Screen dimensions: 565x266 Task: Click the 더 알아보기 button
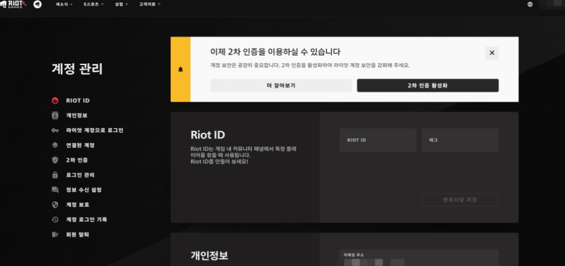(x=281, y=86)
